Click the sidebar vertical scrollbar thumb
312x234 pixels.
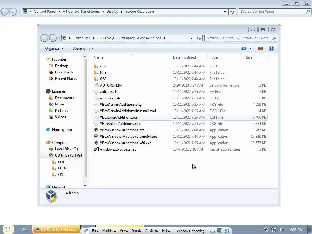click(x=85, y=118)
